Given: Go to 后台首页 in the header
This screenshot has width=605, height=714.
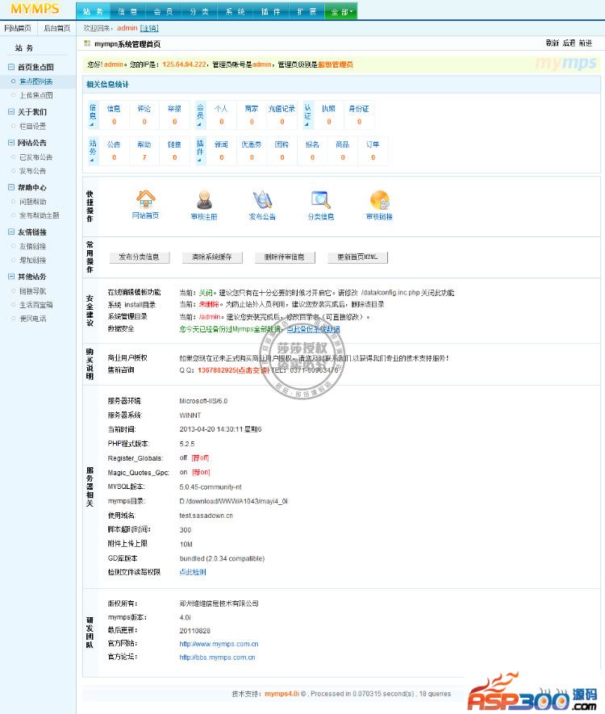Looking at the screenshot, I should point(57,28).
